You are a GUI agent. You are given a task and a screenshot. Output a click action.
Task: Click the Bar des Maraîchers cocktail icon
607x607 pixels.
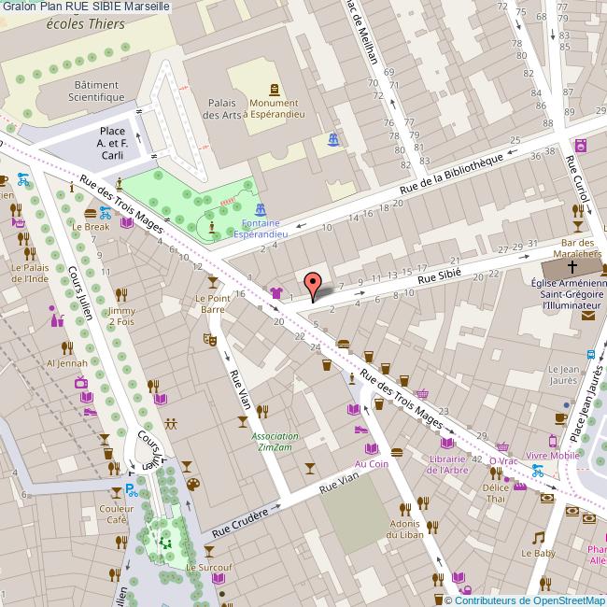578,226
